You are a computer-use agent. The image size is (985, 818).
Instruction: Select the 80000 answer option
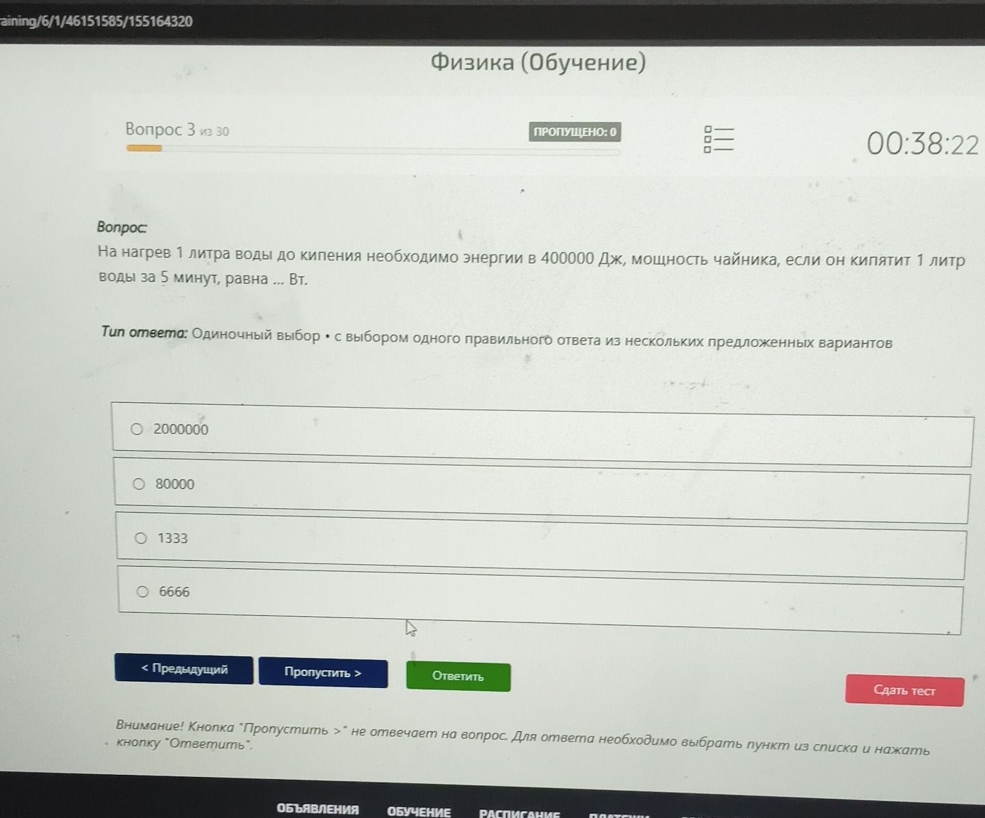139,484
